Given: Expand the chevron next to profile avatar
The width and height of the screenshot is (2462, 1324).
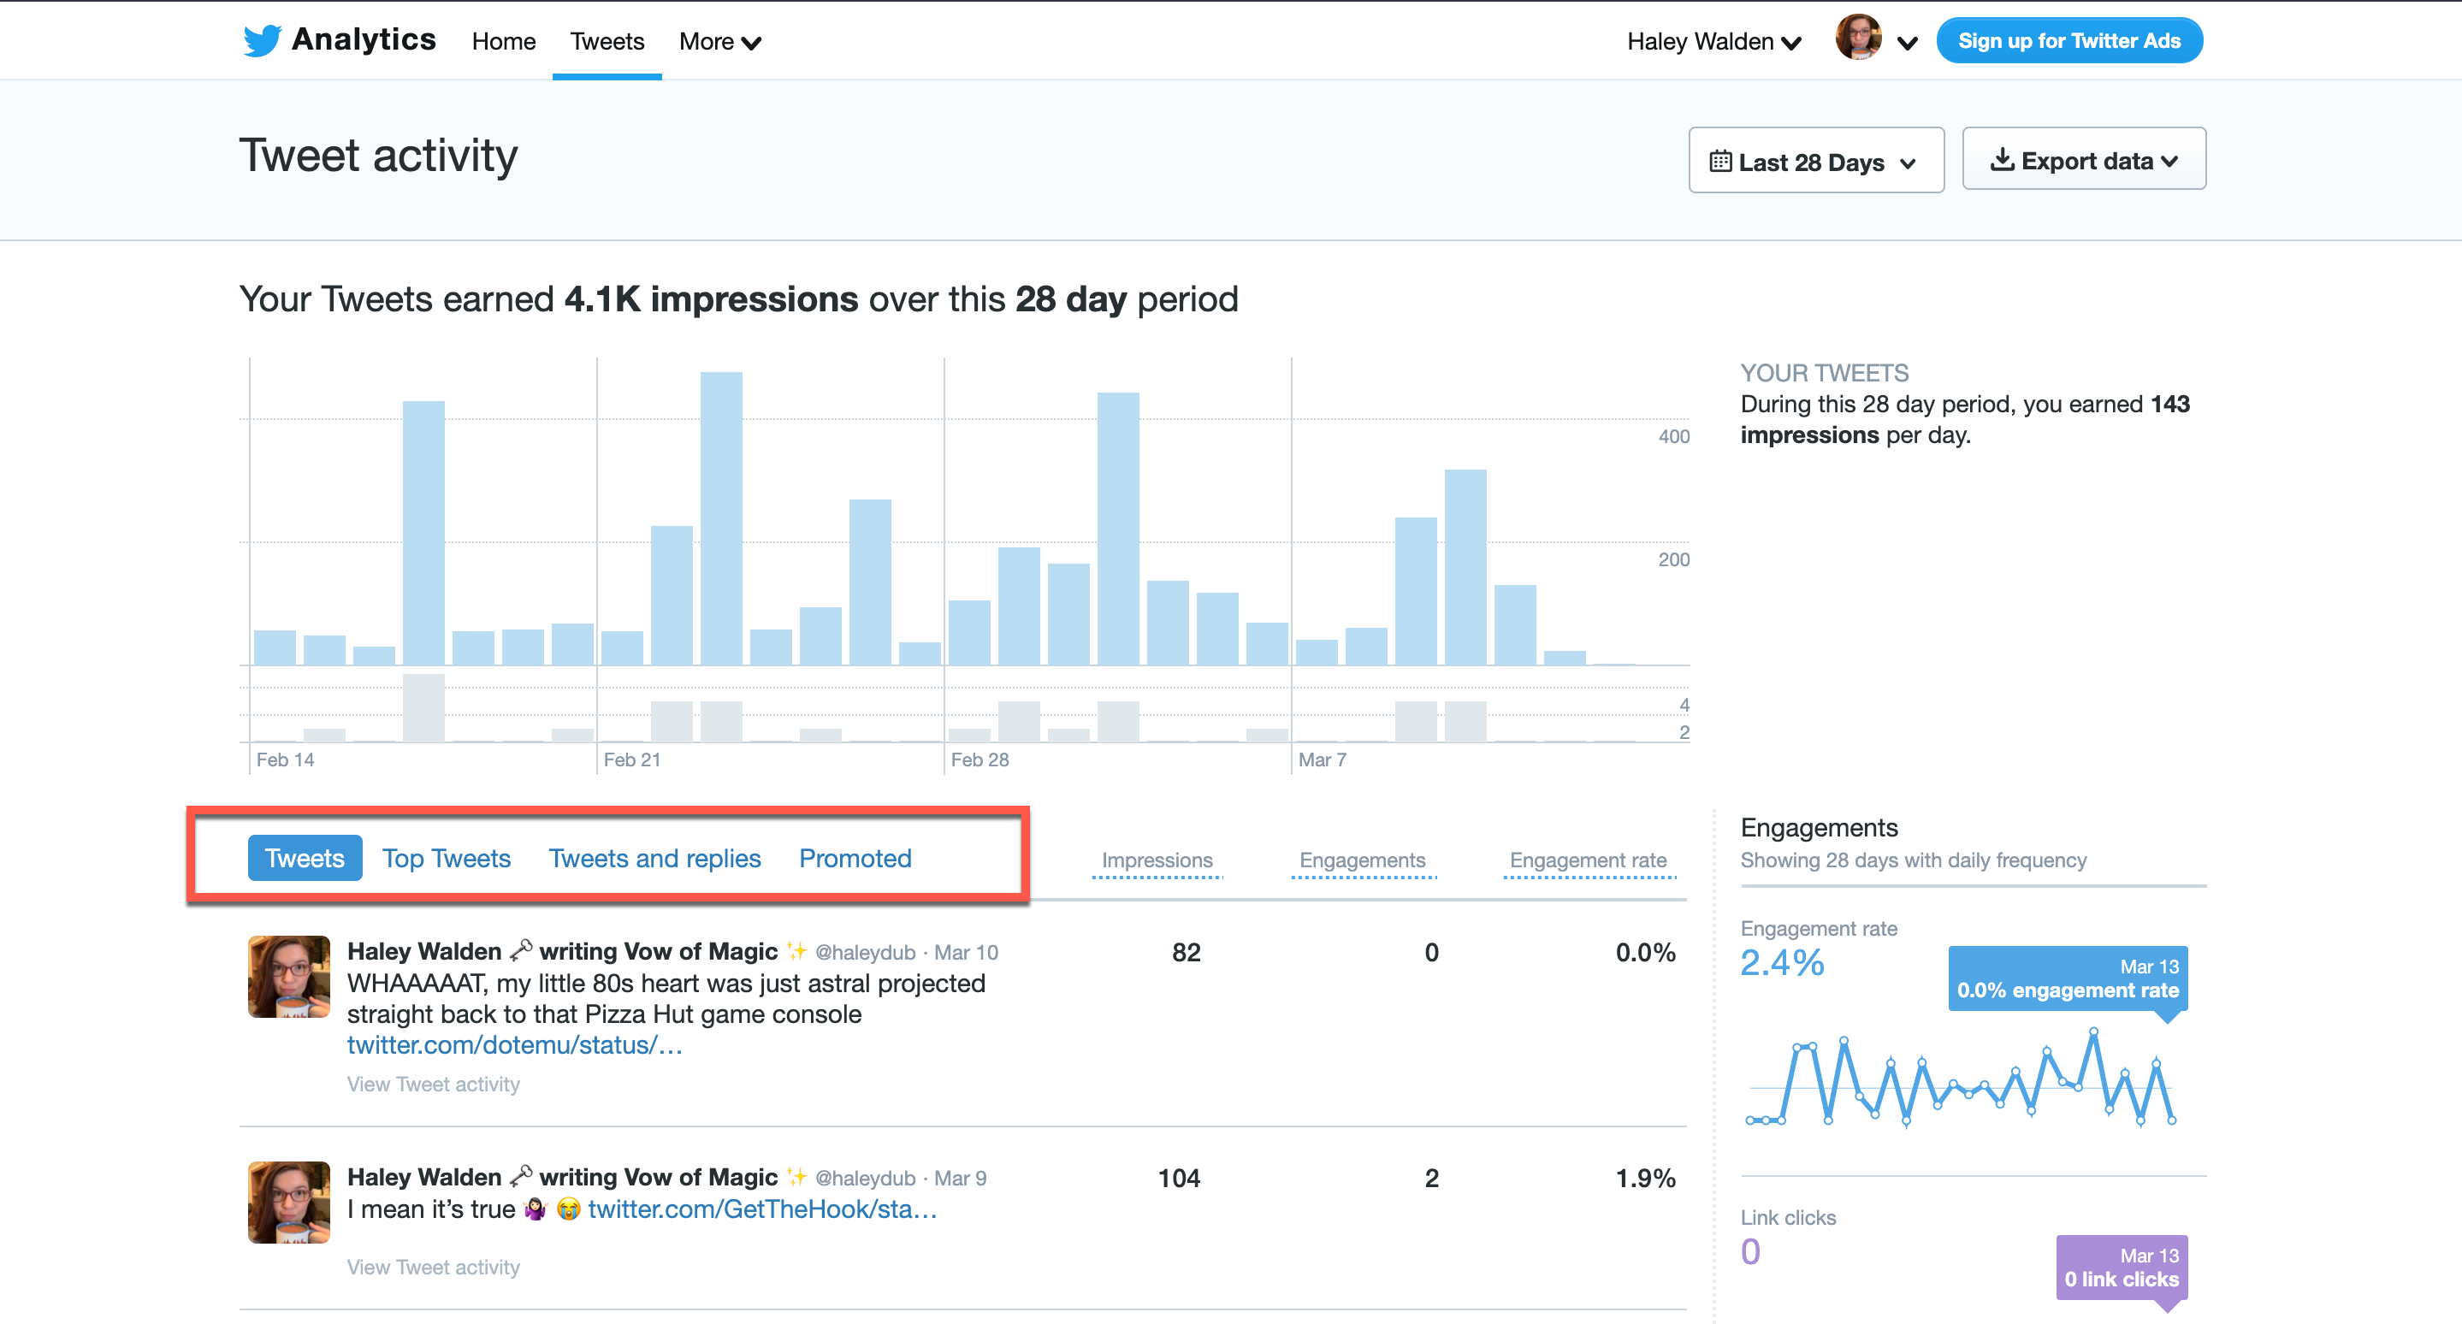Looking at the screenshot, I should pos(1908,43).
